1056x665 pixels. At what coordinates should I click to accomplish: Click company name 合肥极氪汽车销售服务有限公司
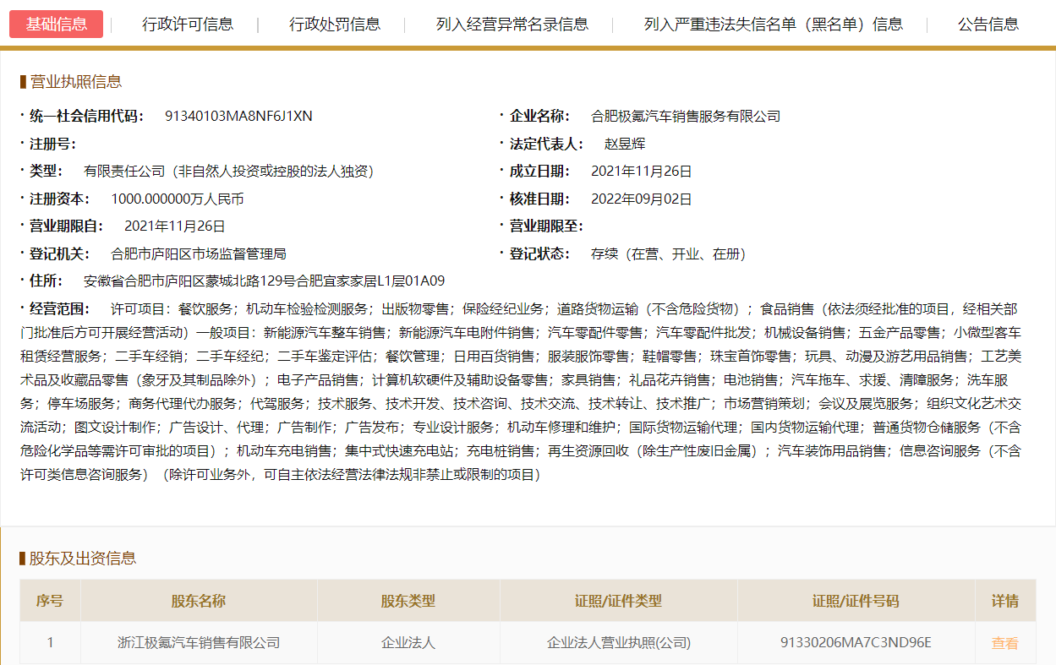[686, 117]
